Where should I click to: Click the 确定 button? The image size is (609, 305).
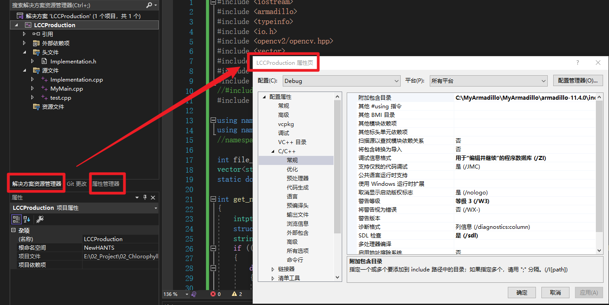(522, 293)
